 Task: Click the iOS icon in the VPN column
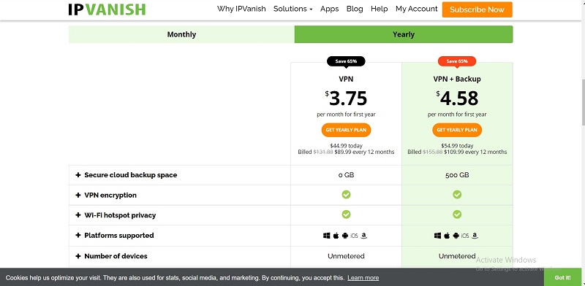[354, 236]
